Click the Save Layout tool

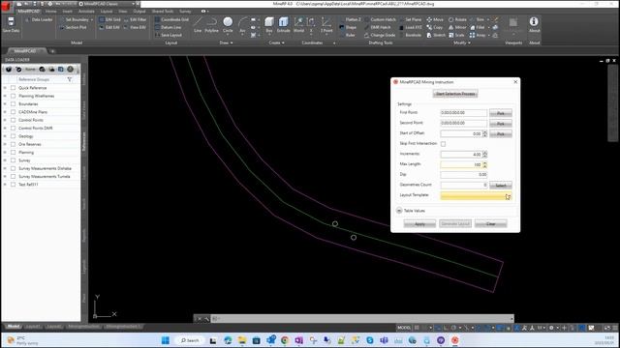coord(168,35)
